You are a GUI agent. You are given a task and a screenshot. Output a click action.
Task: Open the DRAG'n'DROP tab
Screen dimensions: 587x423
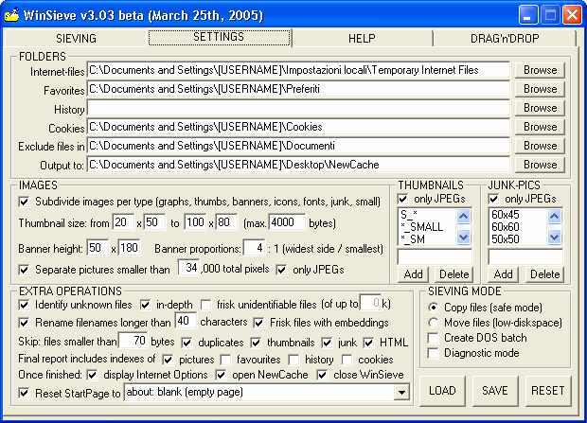click(505, 38)
